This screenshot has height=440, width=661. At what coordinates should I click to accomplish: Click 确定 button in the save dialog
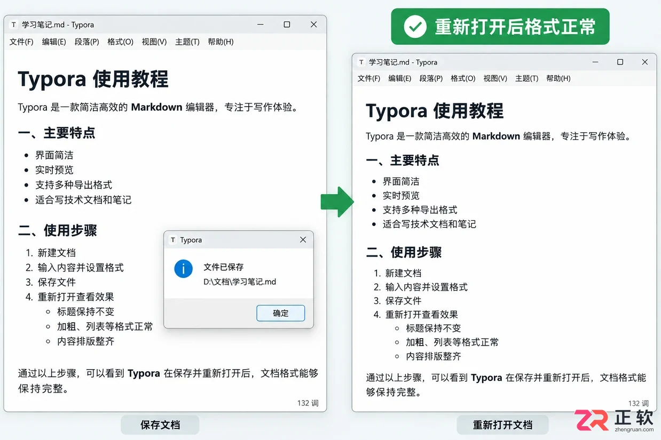(x=281, y=313)
